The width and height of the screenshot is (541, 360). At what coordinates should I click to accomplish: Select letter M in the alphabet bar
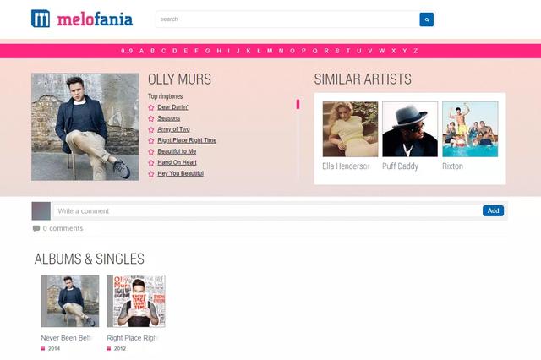click(270, 51)
